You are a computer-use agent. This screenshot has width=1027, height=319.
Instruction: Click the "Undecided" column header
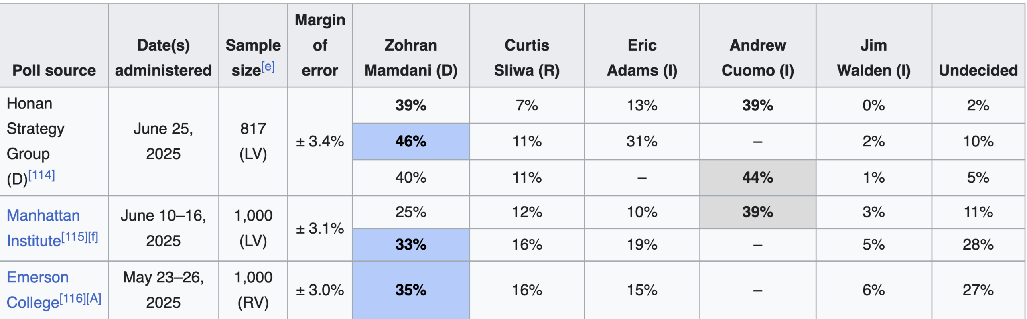tap(978, 70)
